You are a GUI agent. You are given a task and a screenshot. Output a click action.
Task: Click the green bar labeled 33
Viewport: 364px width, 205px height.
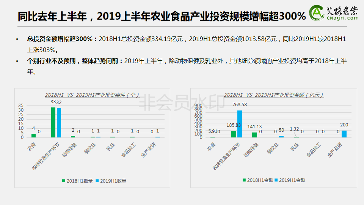[x=53, y=122]
